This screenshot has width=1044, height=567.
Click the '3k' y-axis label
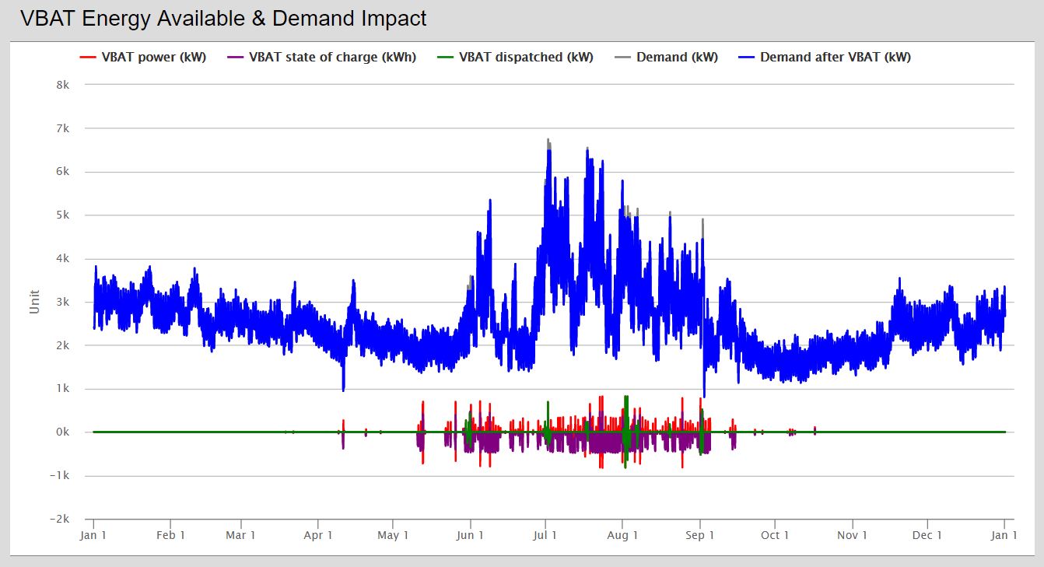64,302
